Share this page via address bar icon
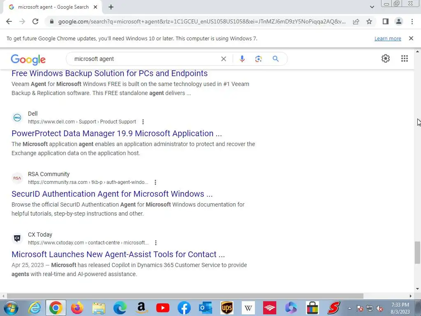 coord(356,21)
